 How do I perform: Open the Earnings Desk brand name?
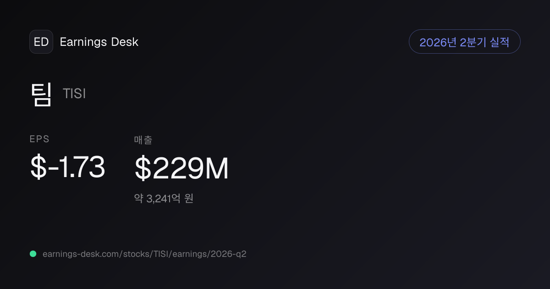(99, 42)
